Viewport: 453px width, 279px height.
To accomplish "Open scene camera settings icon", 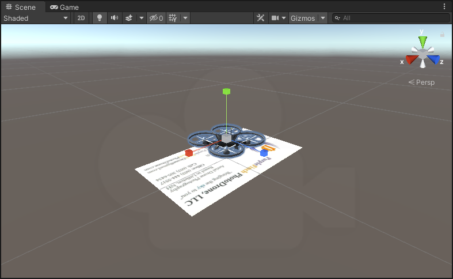I will [275, 18].
